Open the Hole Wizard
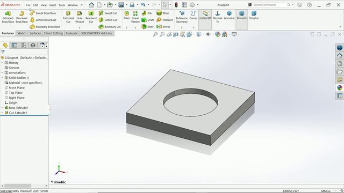Viewport: 344px width, 193px height. tap(80, 17)
